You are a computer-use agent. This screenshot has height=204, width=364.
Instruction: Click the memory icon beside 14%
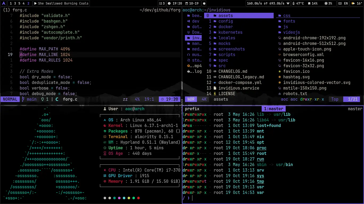point(309,3)
